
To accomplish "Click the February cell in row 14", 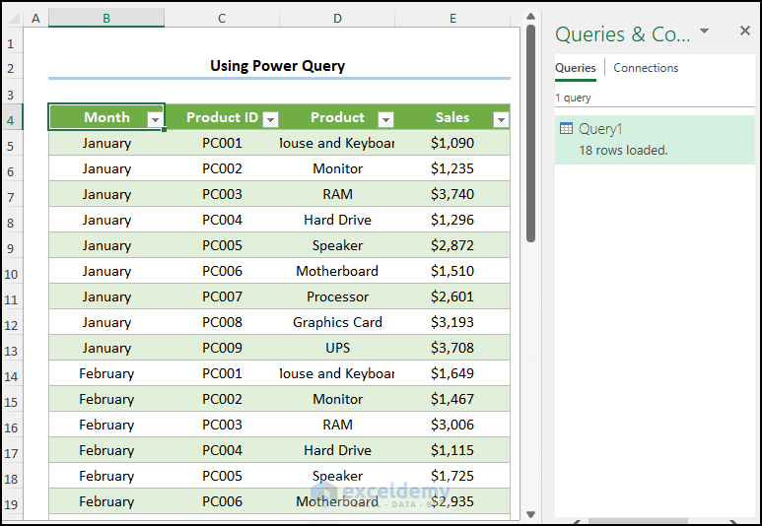I will point(106,373).
